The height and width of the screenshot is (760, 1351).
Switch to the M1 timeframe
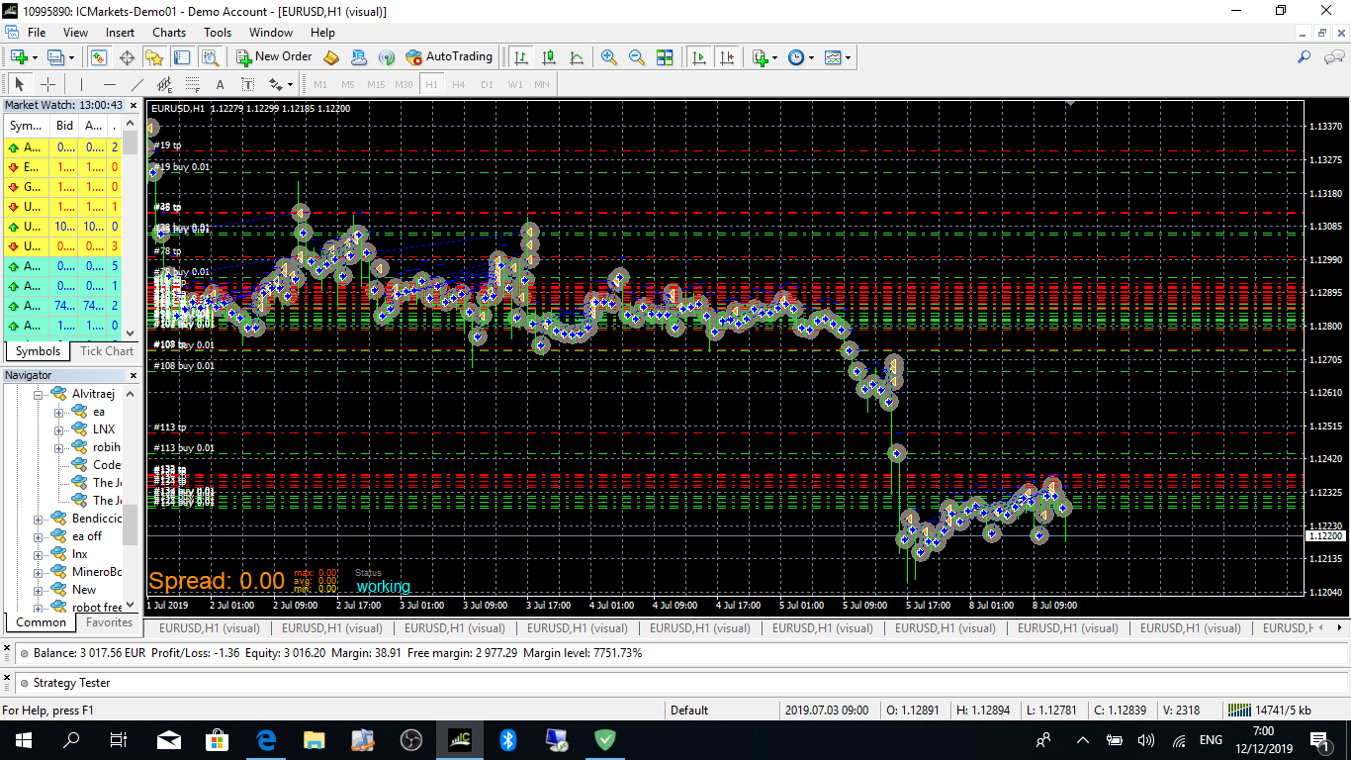click(x=320, y=85)
